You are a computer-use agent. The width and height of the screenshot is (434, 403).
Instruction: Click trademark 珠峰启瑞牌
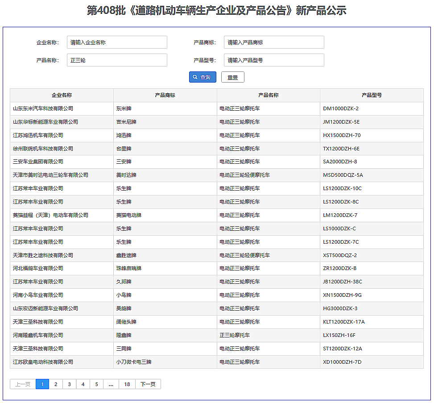point(129,268)
